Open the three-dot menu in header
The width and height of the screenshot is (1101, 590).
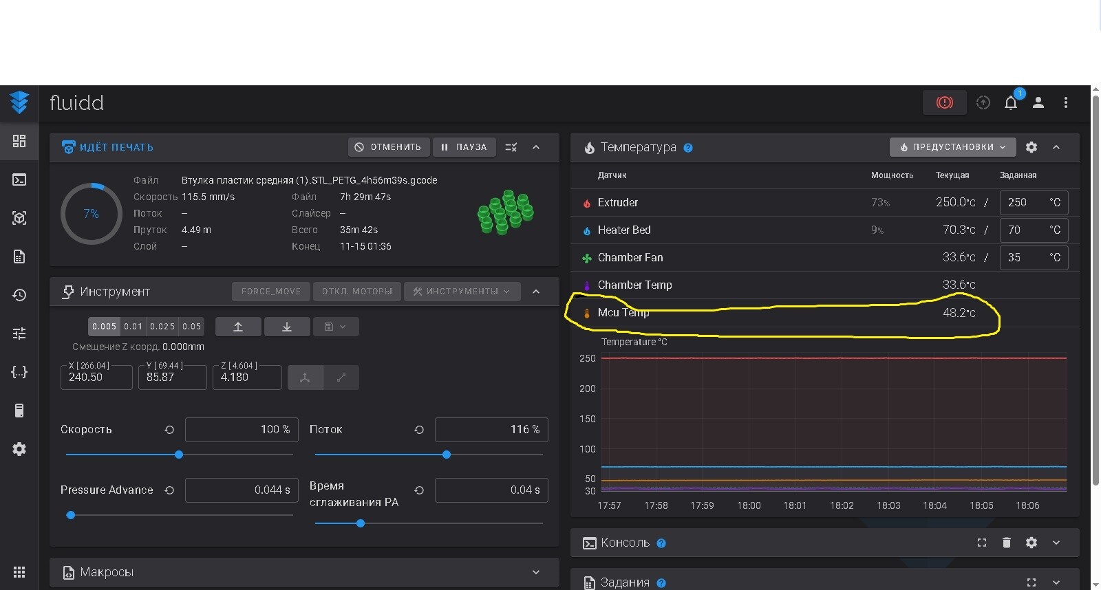1066,103
